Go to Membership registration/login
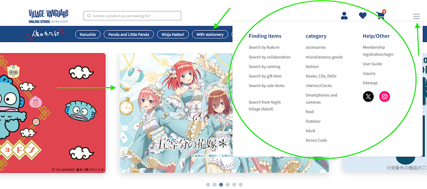 pos(378,51)
